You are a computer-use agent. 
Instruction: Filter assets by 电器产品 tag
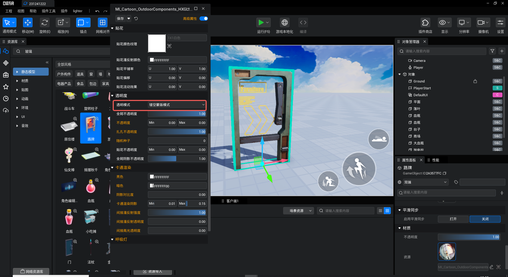64,84
